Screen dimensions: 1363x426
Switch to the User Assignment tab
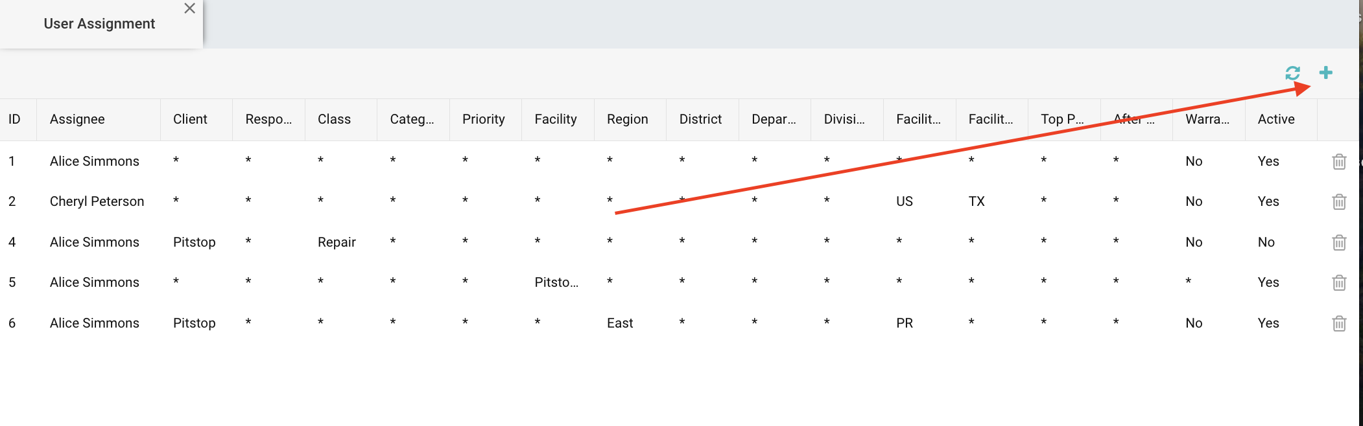coord(99,24)
